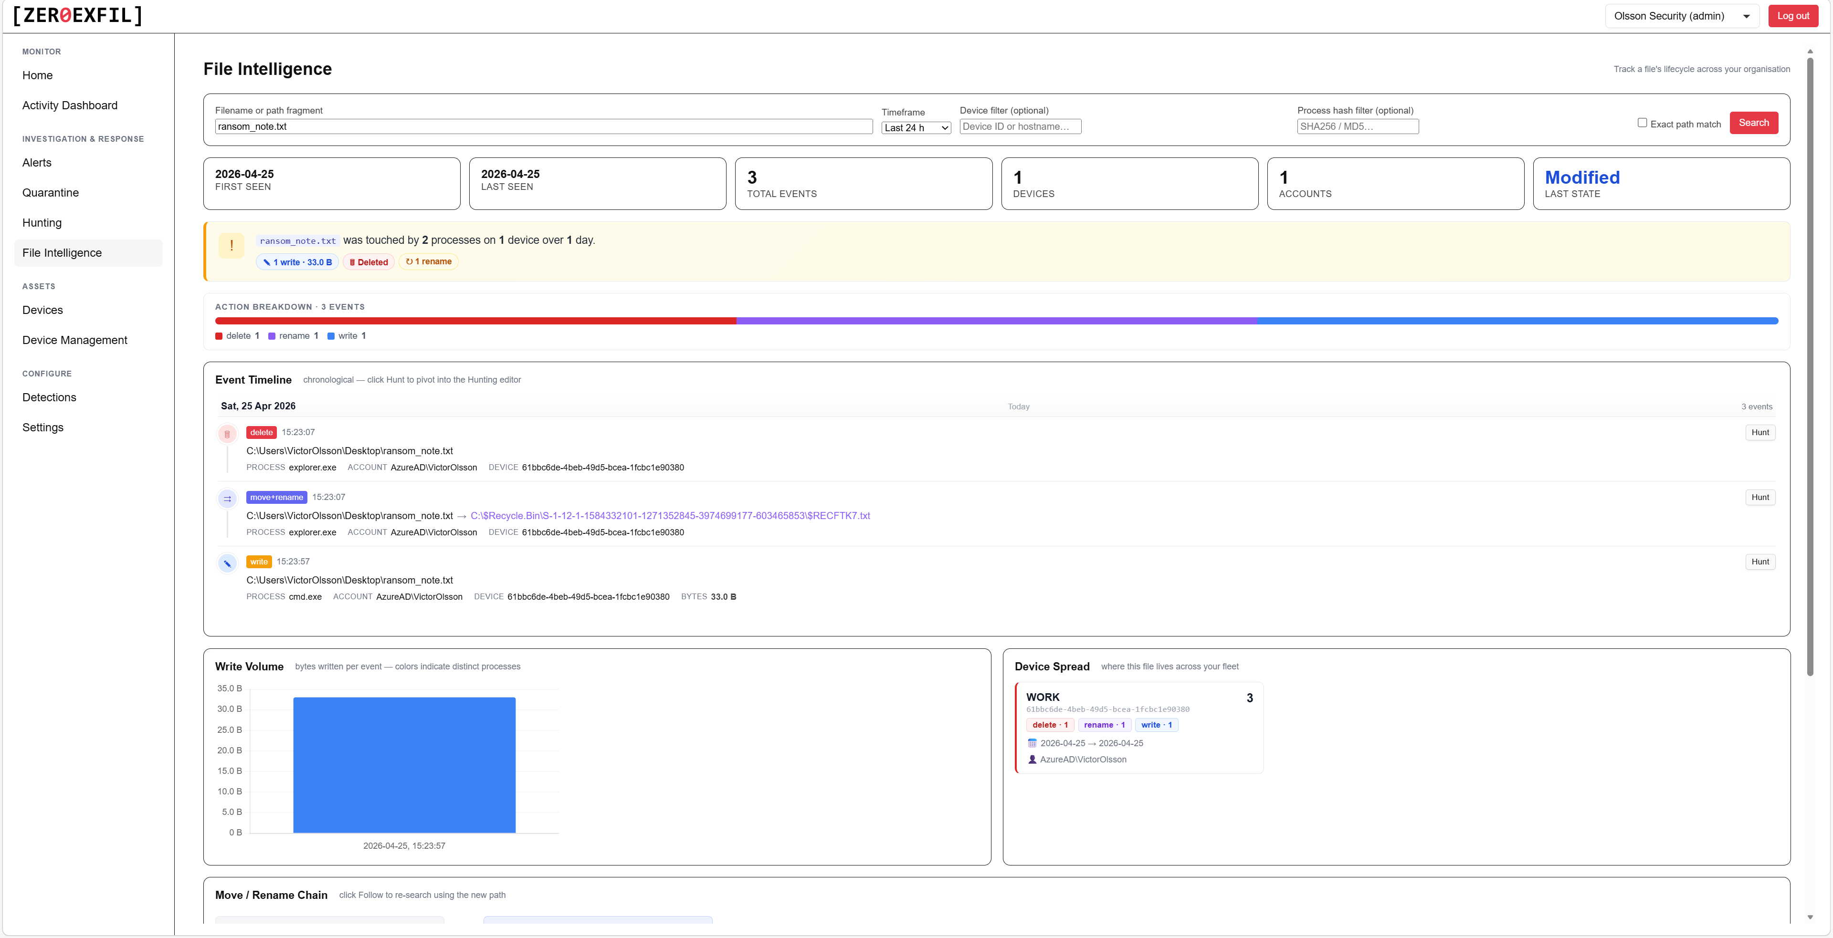
Task: Click the move+rename arrow icon in Event Timeline
Action: click(227, 499)
